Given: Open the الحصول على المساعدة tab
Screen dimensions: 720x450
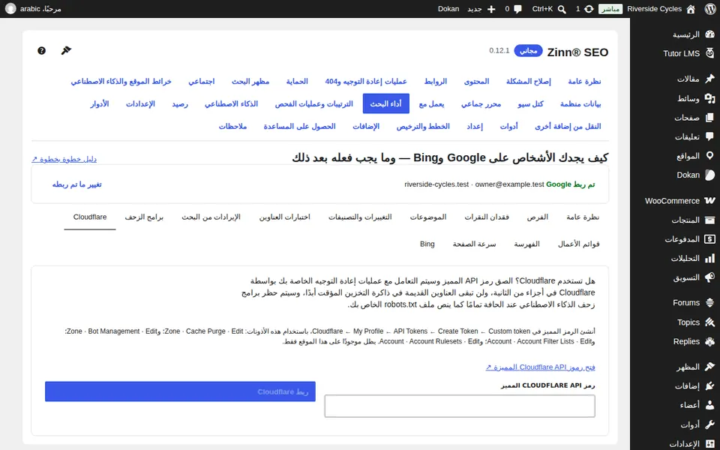Looking at the screenshot, I should coord(299,126).
